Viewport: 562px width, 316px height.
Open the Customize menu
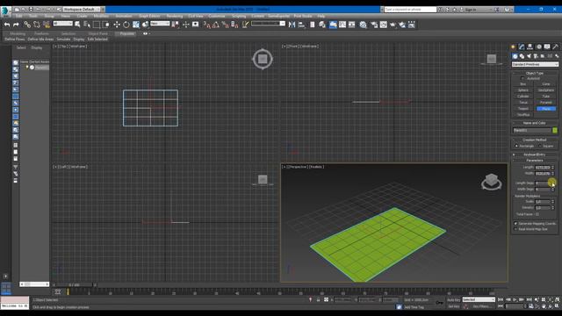pos(217,16)
